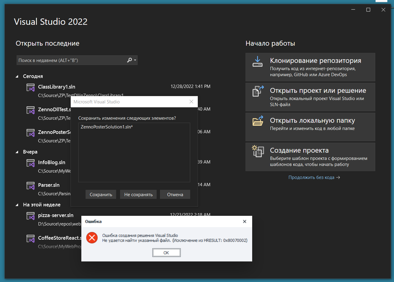Image resolution: width=394 pixels, height=282 pixels.
Task: Click the Создание проекта icon
Action: pos(258,151)
